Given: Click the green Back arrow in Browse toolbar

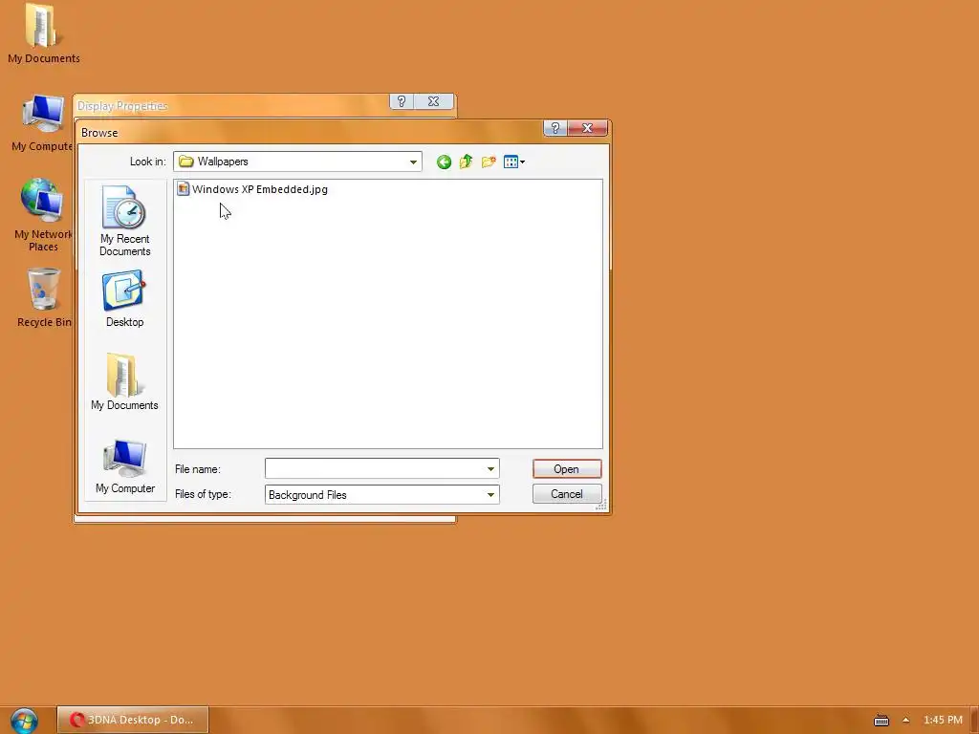Looking at the screenshot, I should (x=444, y=162).
